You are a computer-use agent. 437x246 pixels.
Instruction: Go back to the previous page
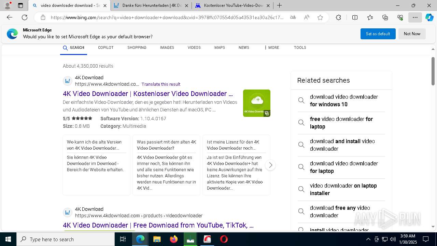click(x=10, y=17)
